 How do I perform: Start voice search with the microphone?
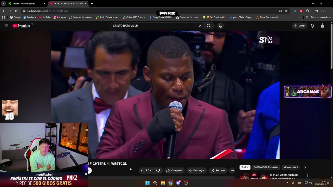pyautogui.click(x=220, y=26)
